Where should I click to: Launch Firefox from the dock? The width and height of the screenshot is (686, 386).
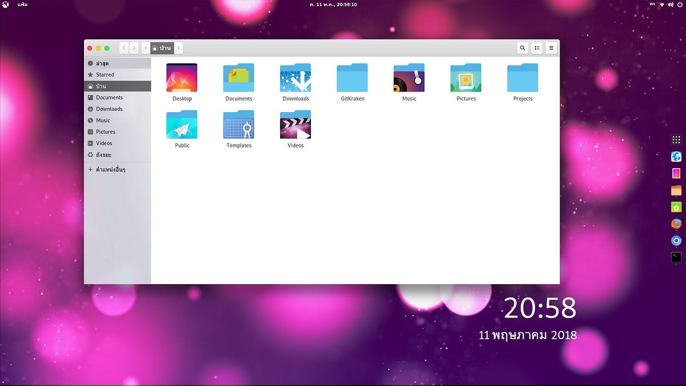point(676,223)
